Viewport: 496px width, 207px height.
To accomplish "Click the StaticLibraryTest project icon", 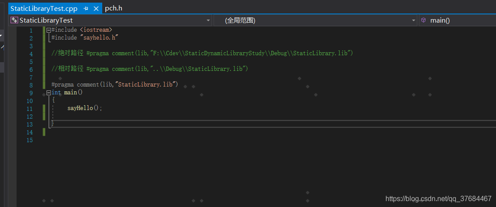I will (14, 20).
